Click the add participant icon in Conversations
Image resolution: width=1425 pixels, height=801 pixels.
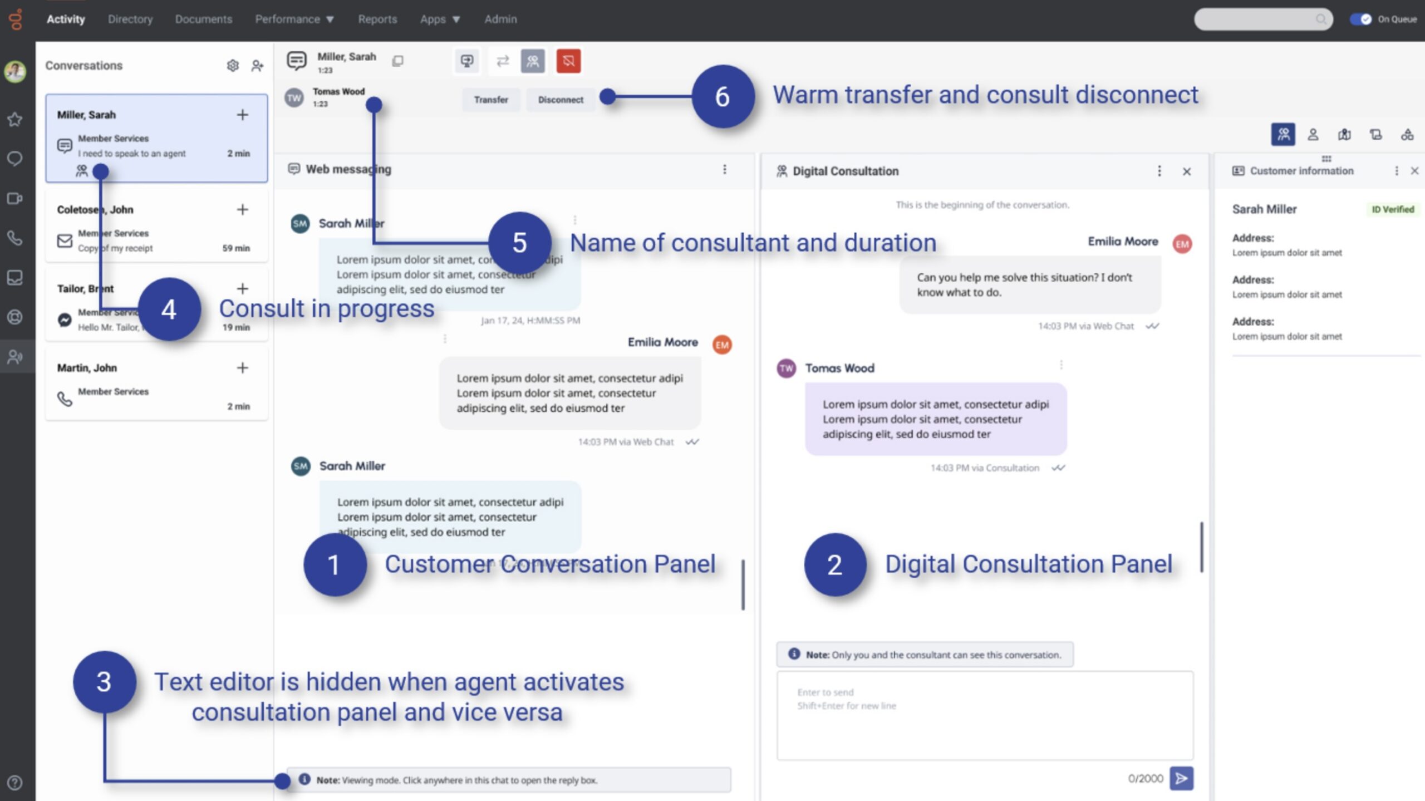click(x=257, y=66)
